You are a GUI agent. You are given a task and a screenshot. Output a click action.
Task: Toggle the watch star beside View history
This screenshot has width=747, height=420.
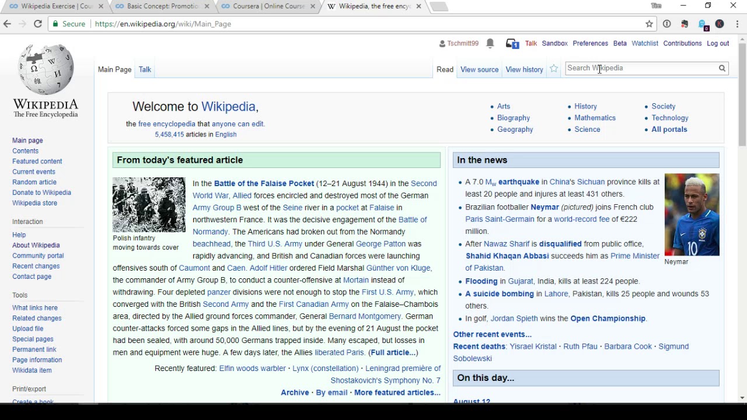tap(553, 69)
